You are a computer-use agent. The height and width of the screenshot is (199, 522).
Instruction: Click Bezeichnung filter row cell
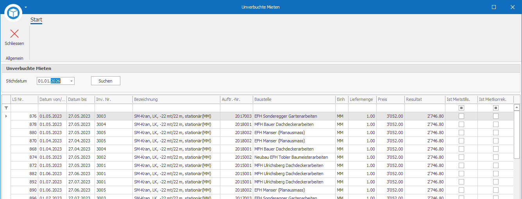176,108
